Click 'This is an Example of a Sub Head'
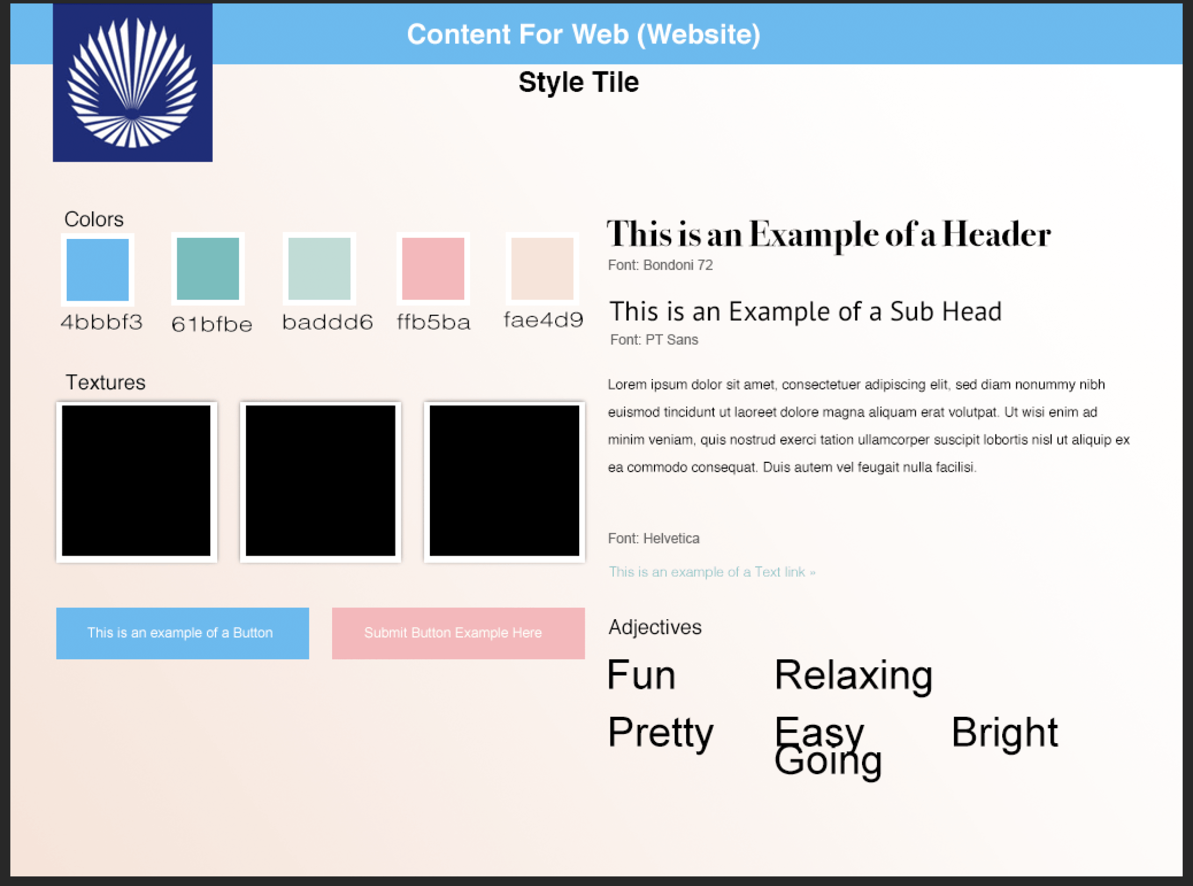 tap(806, 312)
